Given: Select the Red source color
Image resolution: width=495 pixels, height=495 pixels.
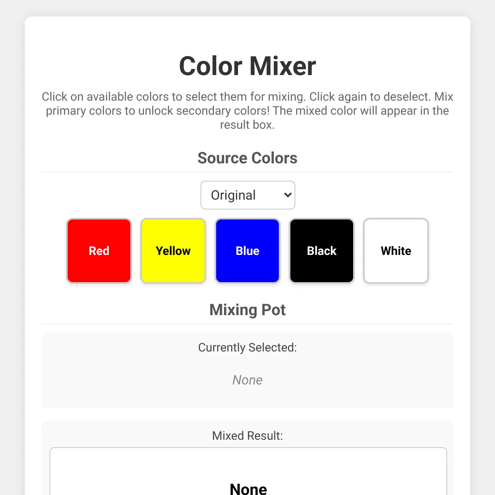Looking at the screenshot, I should point(99,251).
